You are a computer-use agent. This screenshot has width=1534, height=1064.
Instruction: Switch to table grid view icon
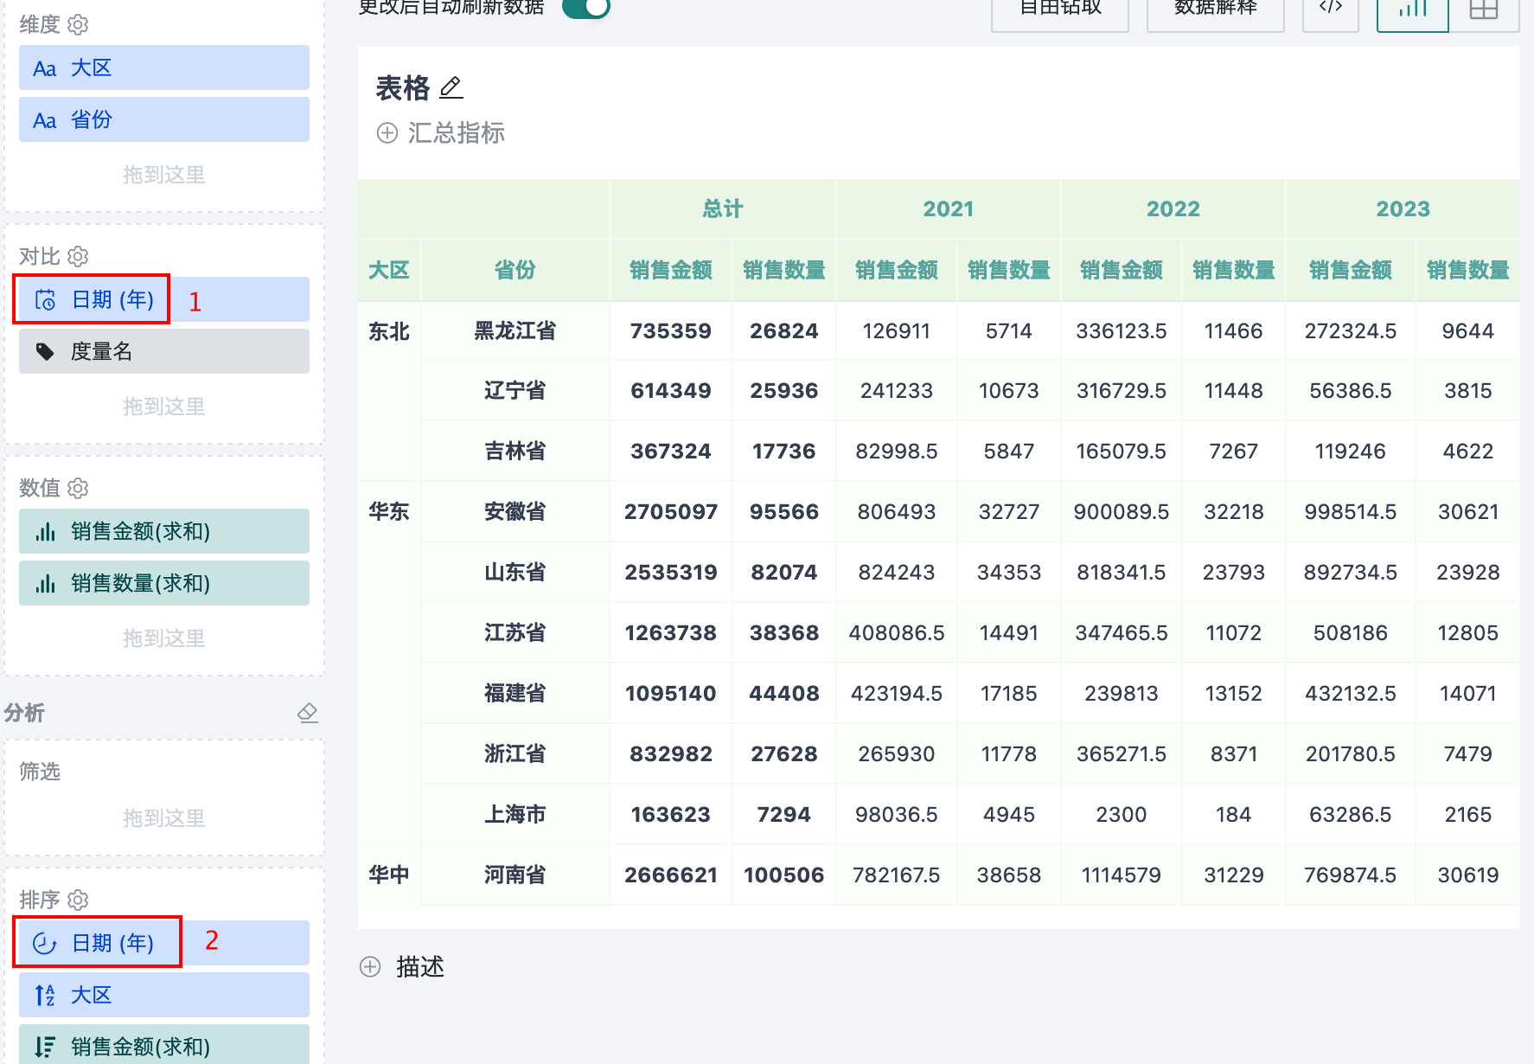click(1484, 10)
